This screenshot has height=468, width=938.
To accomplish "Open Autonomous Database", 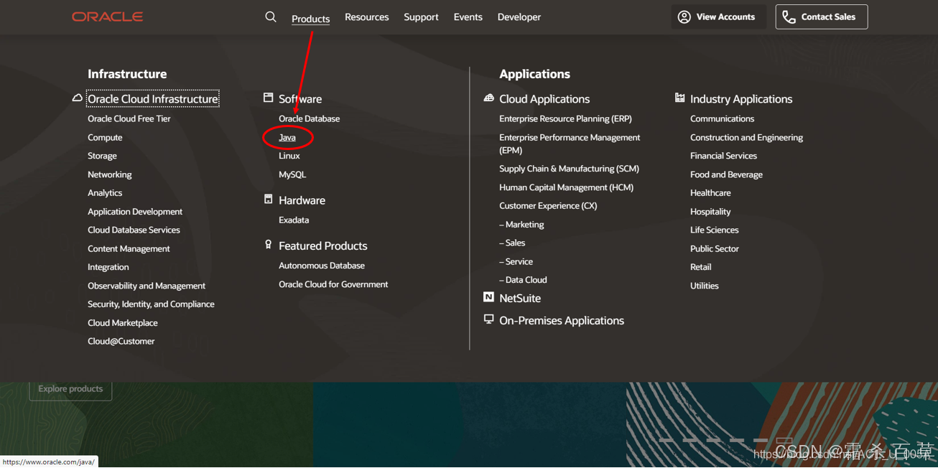I will click(322, 266).
